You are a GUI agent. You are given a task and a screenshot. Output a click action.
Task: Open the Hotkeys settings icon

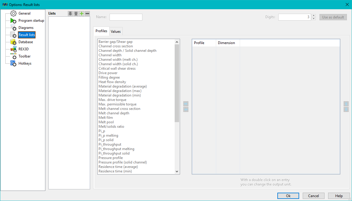coord(13,63)
